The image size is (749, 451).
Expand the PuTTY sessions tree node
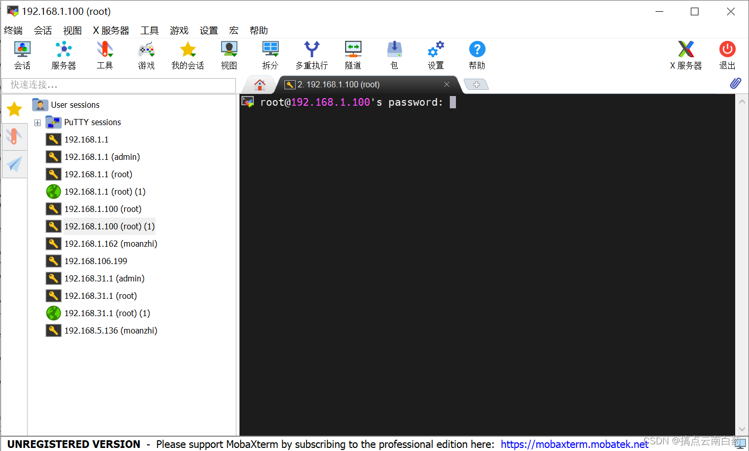[x=37, y=123]
